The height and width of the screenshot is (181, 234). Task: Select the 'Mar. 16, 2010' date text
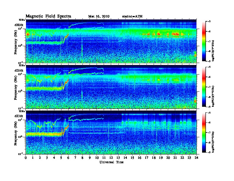[99, 17]
